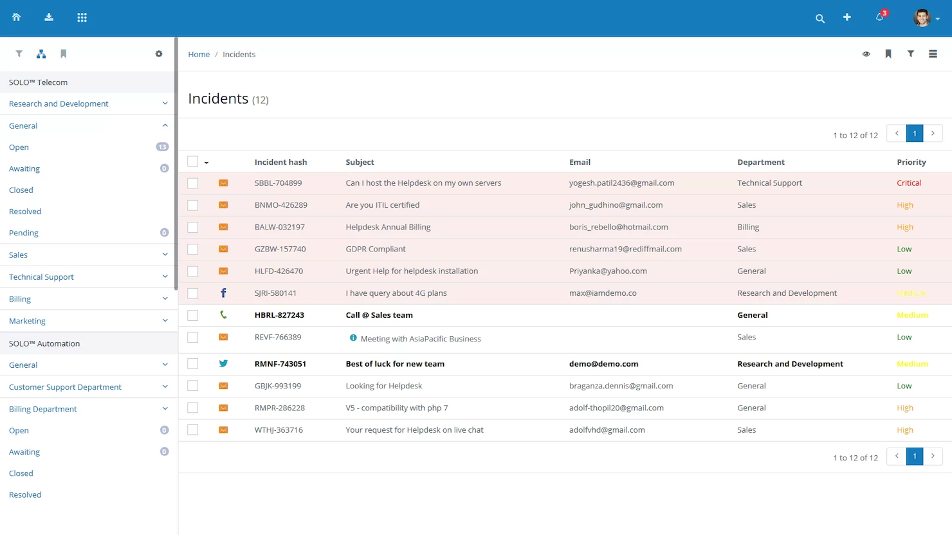Go to the next page with the pagination arrow
This screenshot has height=535, width=952.
pos(933,133)
